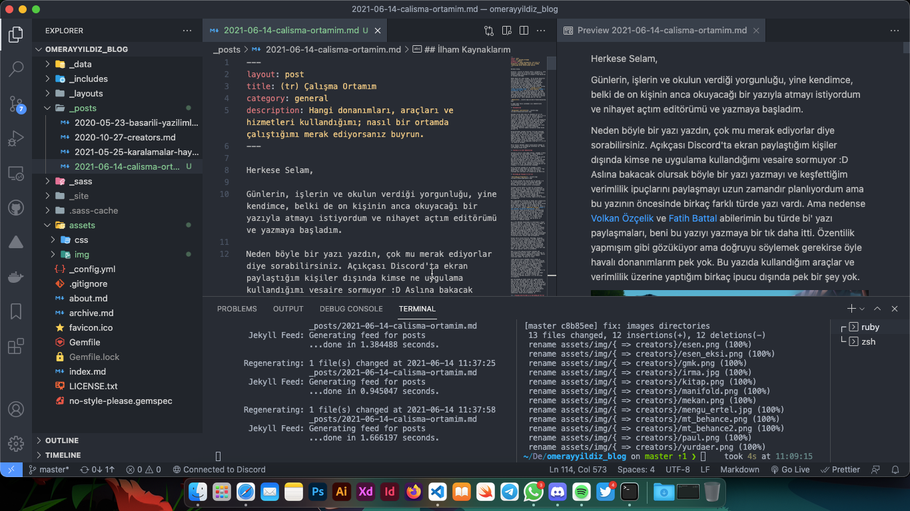Click Go Live in the status bar
Image resolution: width=910 pixels, height=511 pixels.
point(790,470)
